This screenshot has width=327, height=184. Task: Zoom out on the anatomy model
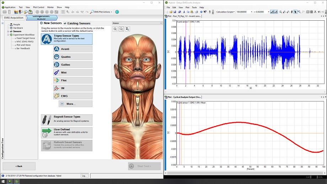pos(121,29)
